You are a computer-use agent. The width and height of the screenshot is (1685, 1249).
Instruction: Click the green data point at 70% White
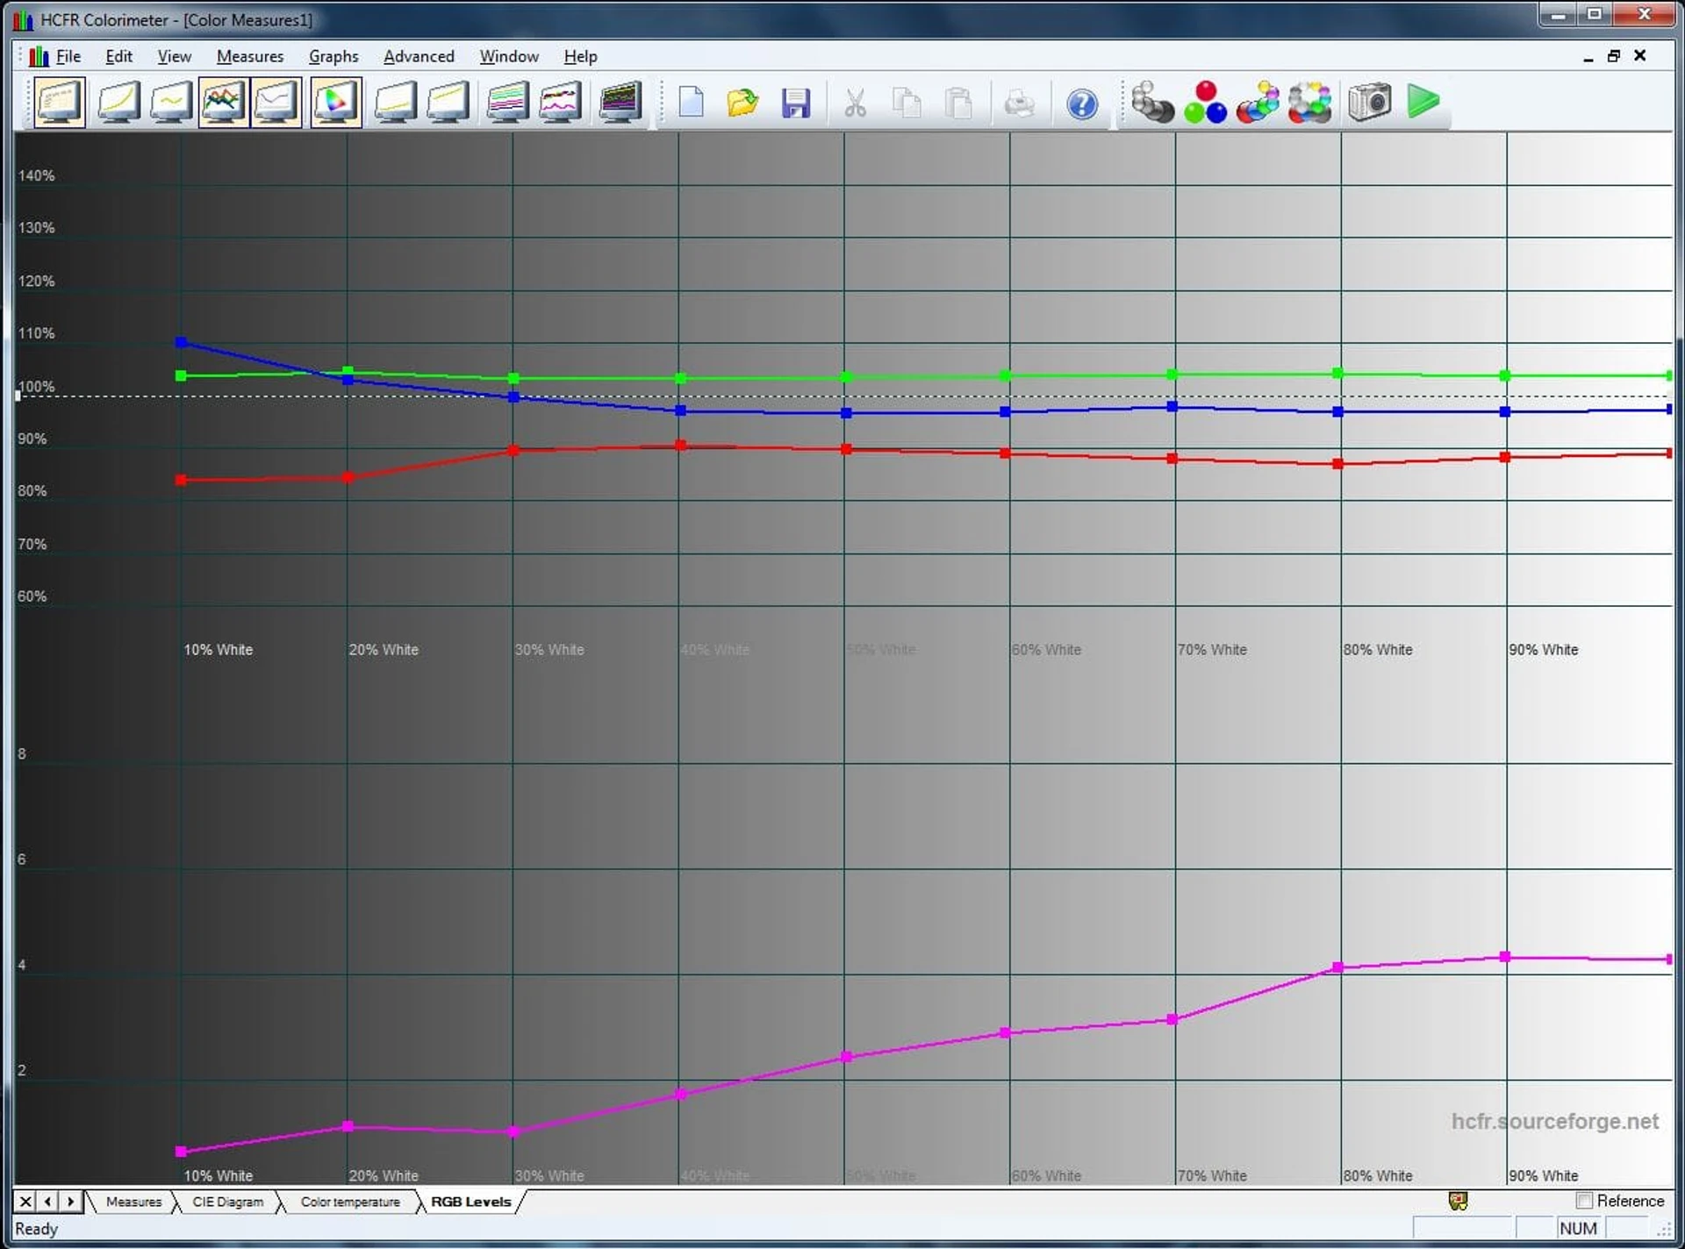pyautogui.click(x=1172, y=375)
